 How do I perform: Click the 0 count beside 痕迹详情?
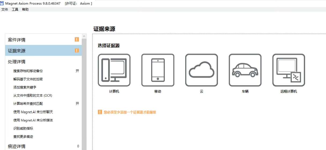(x=78, y=146)
